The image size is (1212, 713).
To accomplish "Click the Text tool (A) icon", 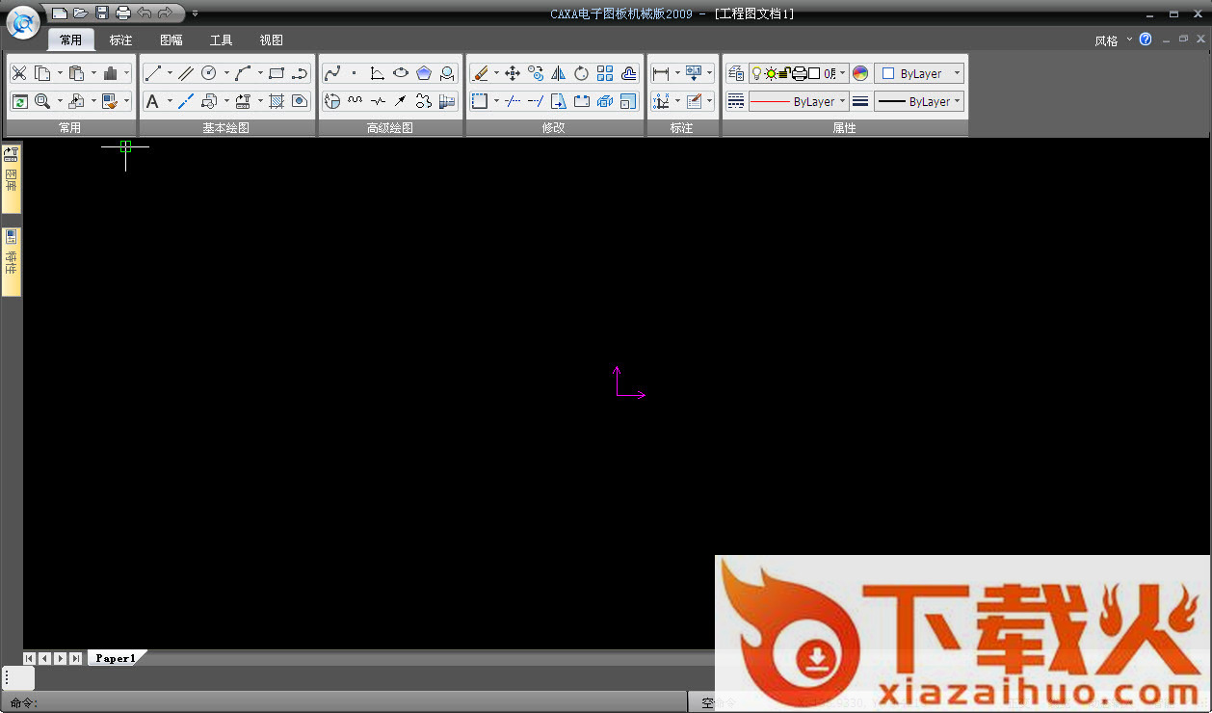I will 152,101.
